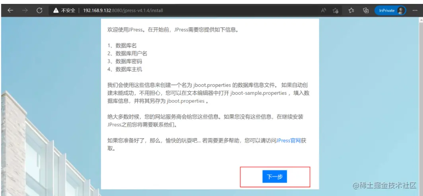Open the Collections icon
Screen dimensions: 423x196
pyautogui.click(x=366, y=10)
